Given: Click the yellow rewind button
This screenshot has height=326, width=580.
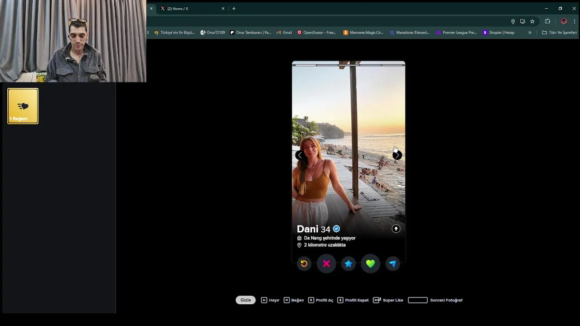Looking at the screenshot, I should [x=304, y=264].
